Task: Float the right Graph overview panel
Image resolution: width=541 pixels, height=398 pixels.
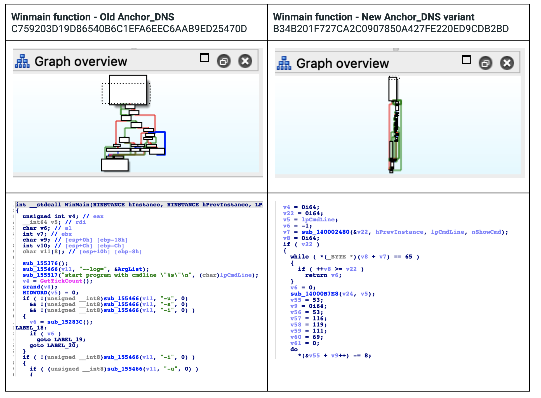Action: pyautogui.click(x=486, y=63)
